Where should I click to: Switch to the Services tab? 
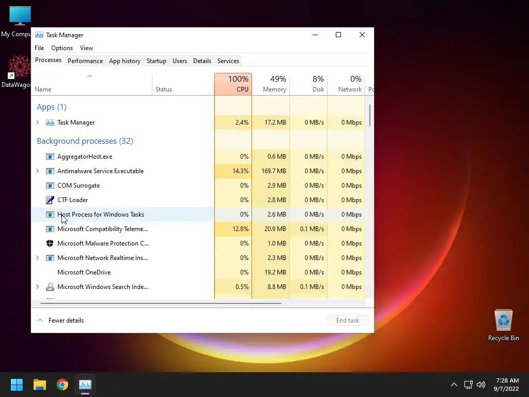tap(228, 61)
